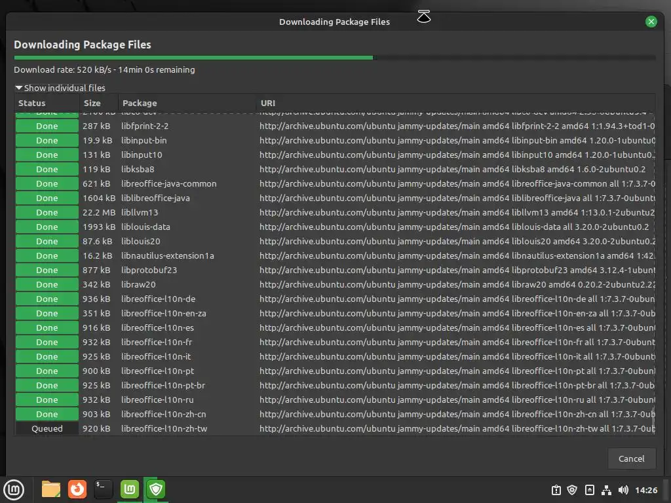The width and height of the screenshot is (671, 503).
Task: Open the Files folder icon in taskbar
Action: pos(51,489)
